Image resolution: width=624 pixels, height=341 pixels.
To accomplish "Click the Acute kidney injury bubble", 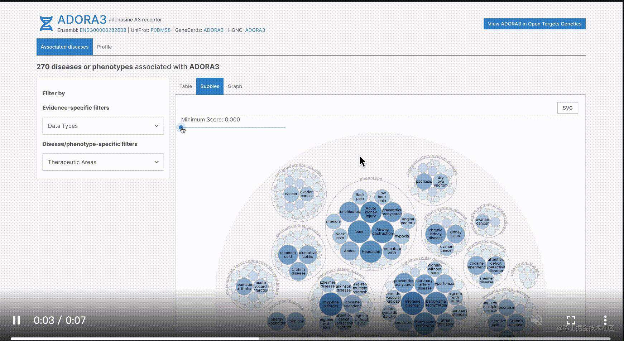I will [x=371, y=212].
